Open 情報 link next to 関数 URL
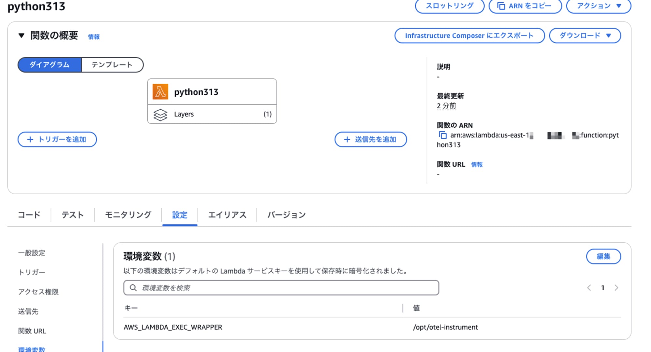Screen dimensions: 651x352 pos(477,165)
